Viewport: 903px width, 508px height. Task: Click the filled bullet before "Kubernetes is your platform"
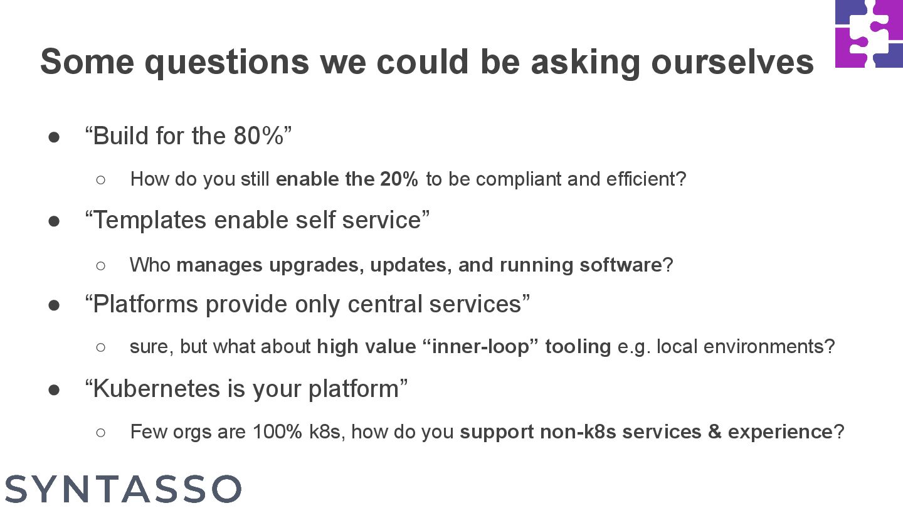coord(54,390)
